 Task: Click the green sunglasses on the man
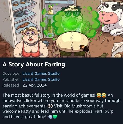[x=72, y=14]
